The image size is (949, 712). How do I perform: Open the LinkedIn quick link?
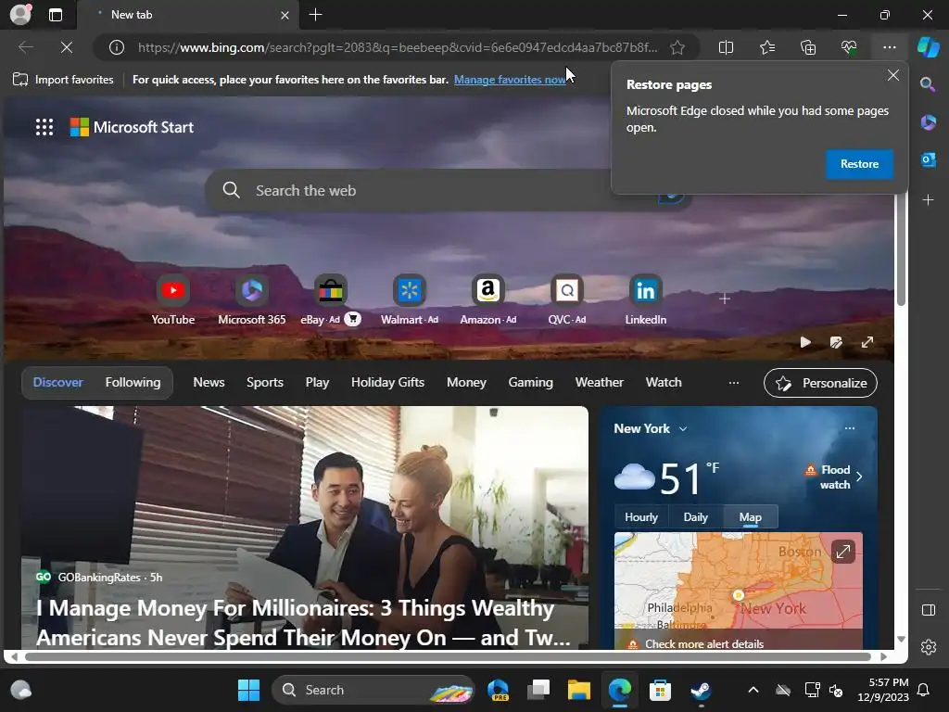645,300
